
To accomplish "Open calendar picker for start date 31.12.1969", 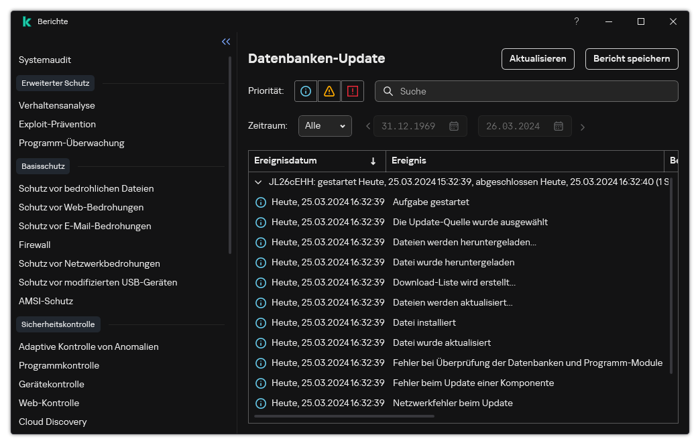I will pyautogui.click(x=453, y=126).
